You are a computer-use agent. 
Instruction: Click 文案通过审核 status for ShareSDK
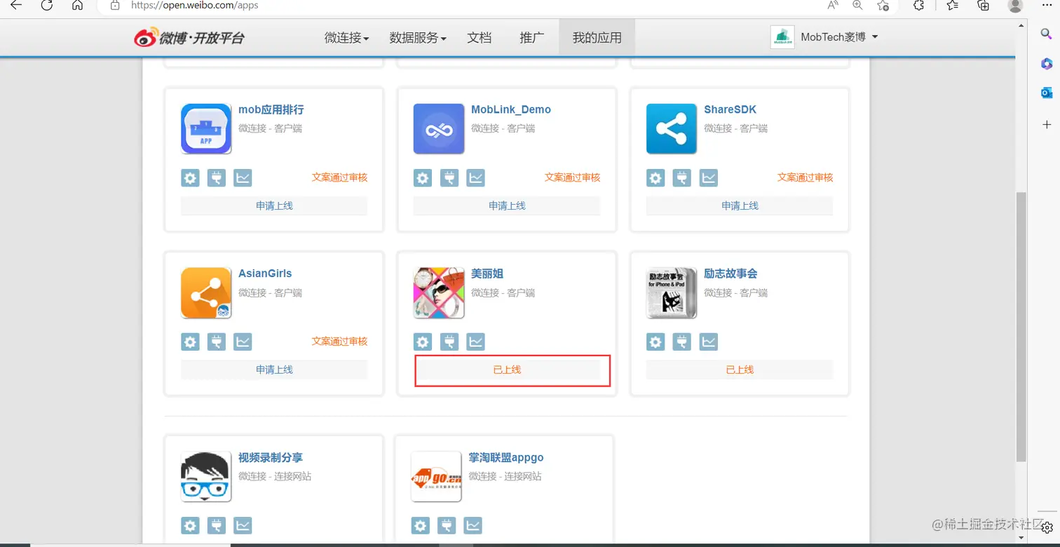pos(805,177)
